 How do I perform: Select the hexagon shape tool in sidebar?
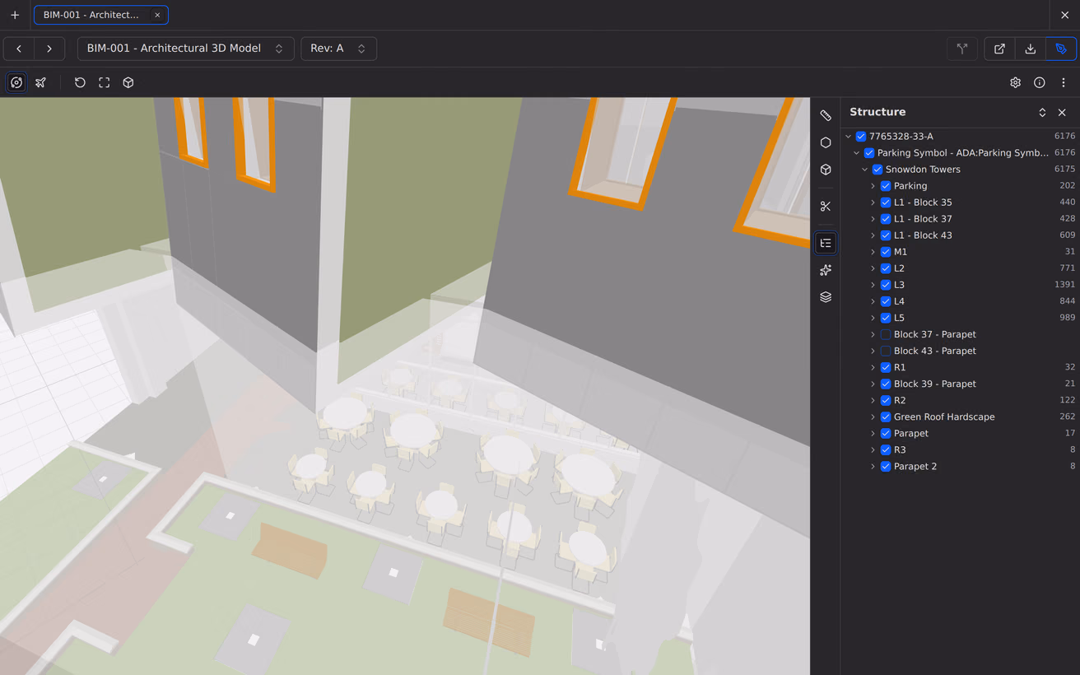click(x=826, y=142)
